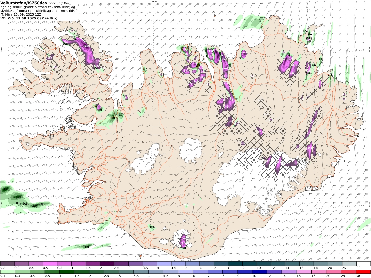Pick the snow-scale magenta swatch starting at 1.5
The image size is (371, 278).
[x=93, y=264]
